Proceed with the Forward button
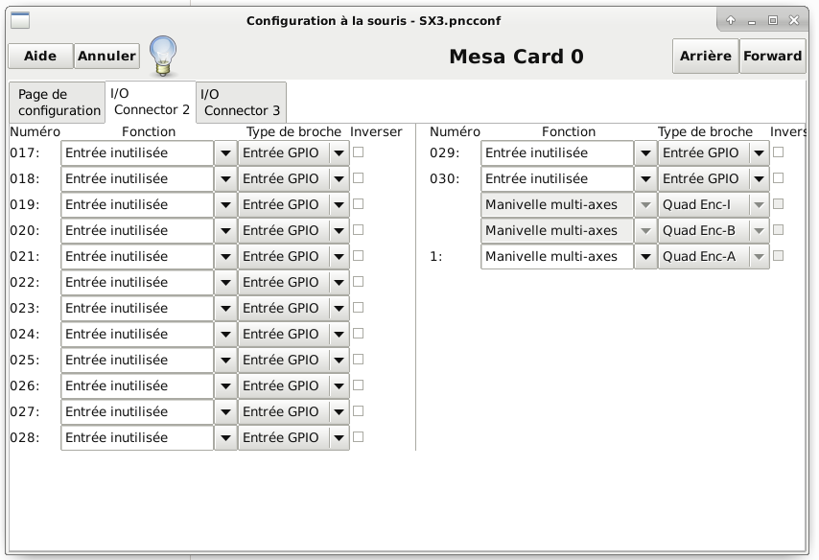Image resolution: width=819 pixels, height=560 pixels. 772,56
